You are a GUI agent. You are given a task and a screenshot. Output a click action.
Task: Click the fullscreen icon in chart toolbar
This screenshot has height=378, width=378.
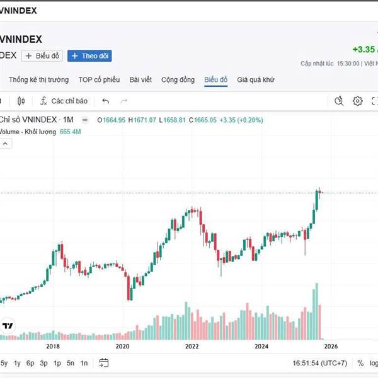coord(375,101)
